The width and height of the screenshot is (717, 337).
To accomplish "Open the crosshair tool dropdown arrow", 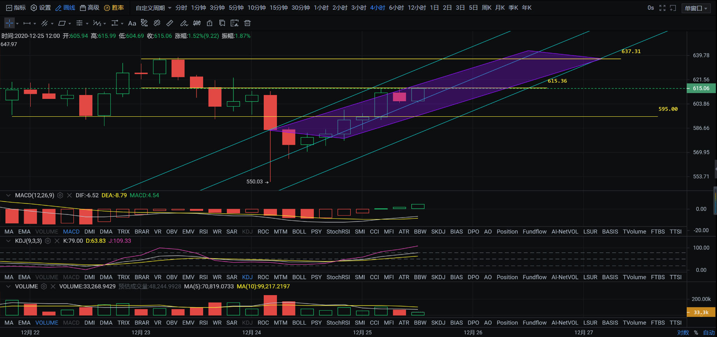I will 17,24.
